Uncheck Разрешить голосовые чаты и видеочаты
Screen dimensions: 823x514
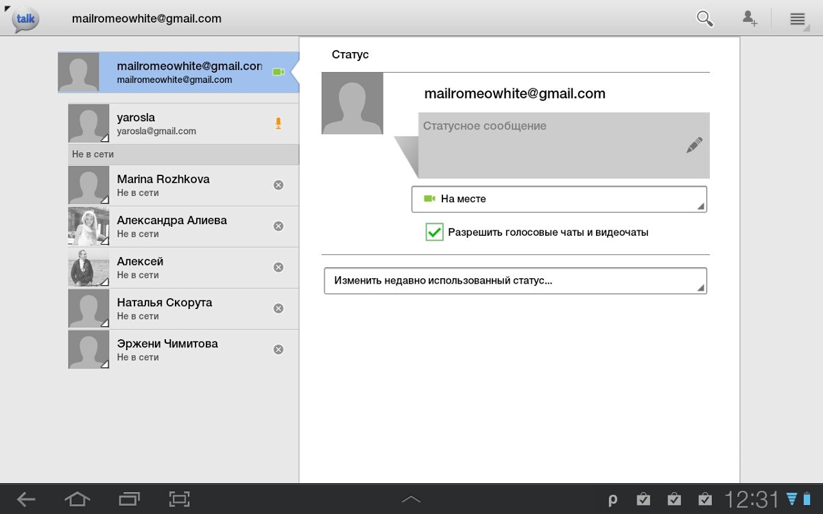(434, 232)
